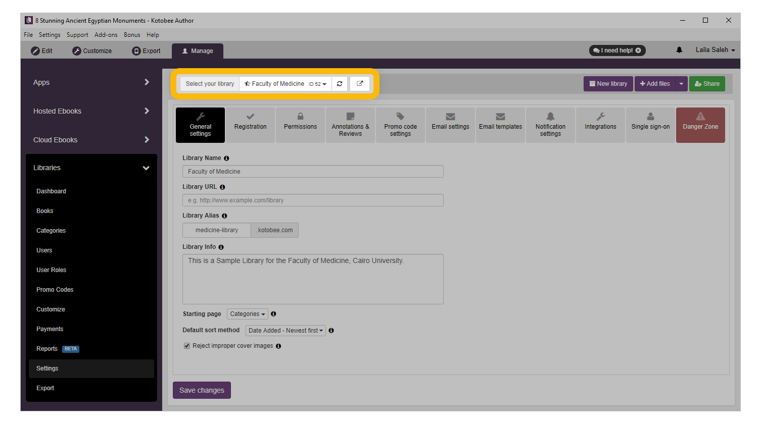
Task: Open the Settings menu
Action: tap(50, 35)
